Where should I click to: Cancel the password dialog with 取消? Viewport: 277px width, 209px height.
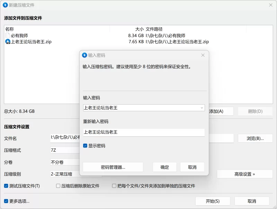pyautogui.click(x=192, y=167)
